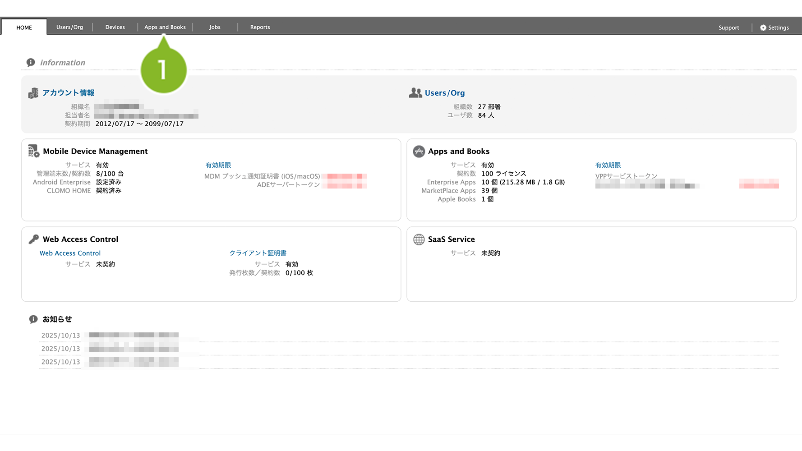
Task: Click the Apps and Books app-store icon
Action: (x=419, y=152)
